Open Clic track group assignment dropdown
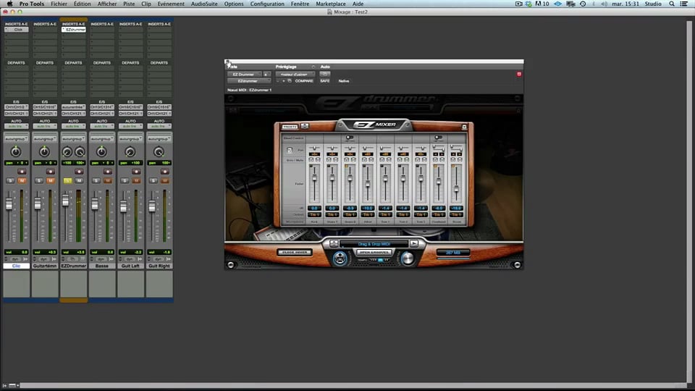 pyautogui.click(x=17, y=139)
